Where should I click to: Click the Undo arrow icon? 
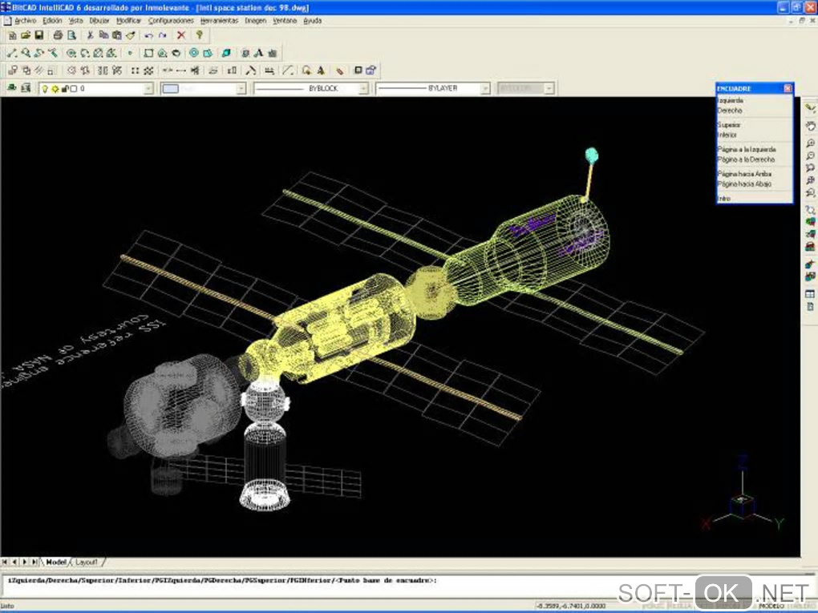point(149,35)
